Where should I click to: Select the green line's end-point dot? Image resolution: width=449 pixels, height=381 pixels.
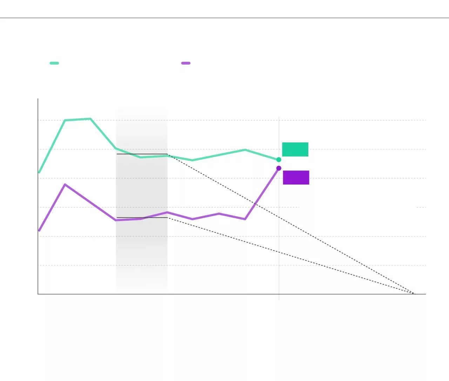(279, 160)
